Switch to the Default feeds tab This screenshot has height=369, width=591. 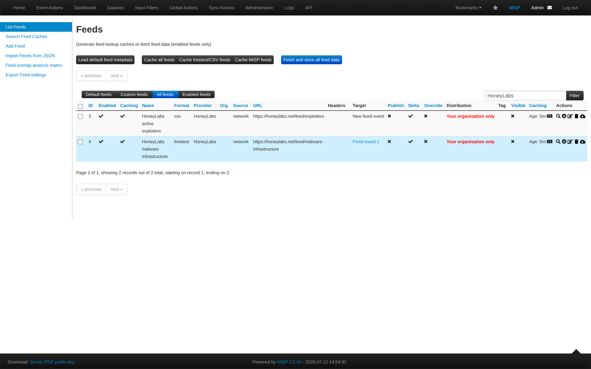point(99,94)
